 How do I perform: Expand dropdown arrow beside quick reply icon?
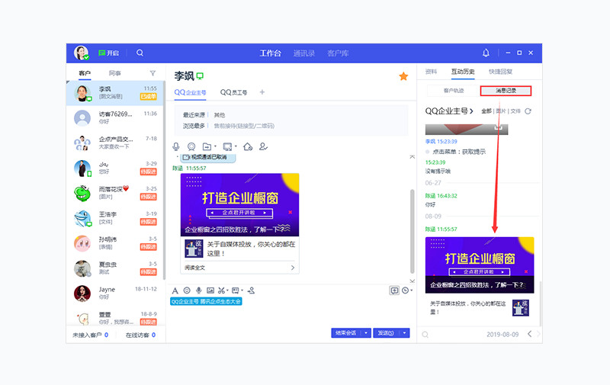(x=242, y=290)
